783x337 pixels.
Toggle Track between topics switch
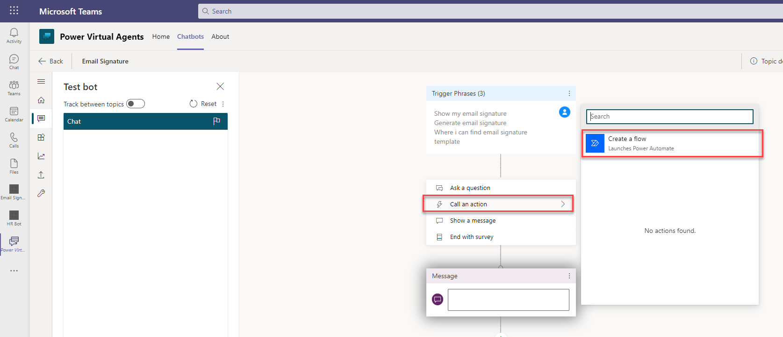pyautogui.click(x=136, y=104)
